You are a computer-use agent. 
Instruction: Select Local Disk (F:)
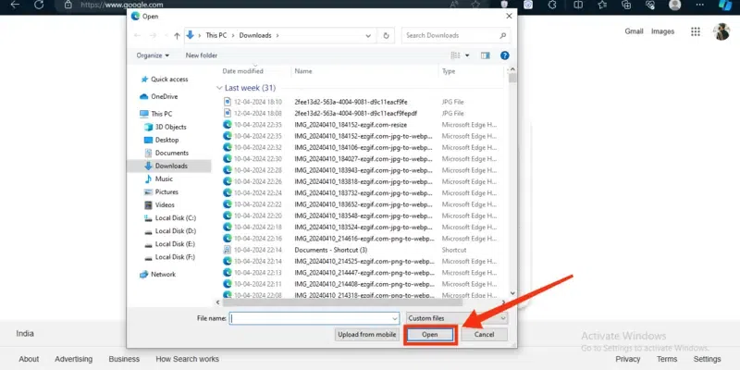coord(170,257)
